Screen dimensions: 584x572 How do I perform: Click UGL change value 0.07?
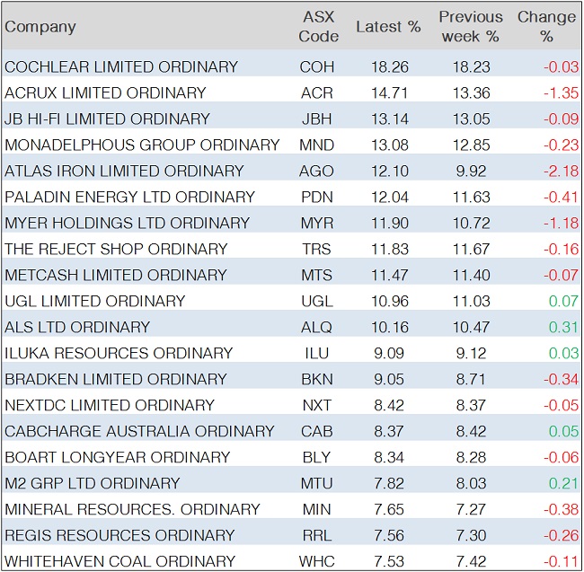click(x=562, y=301)
